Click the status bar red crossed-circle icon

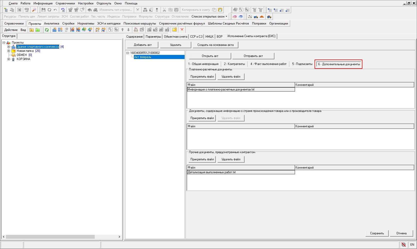pyautogui.click(x=404, y=244)
